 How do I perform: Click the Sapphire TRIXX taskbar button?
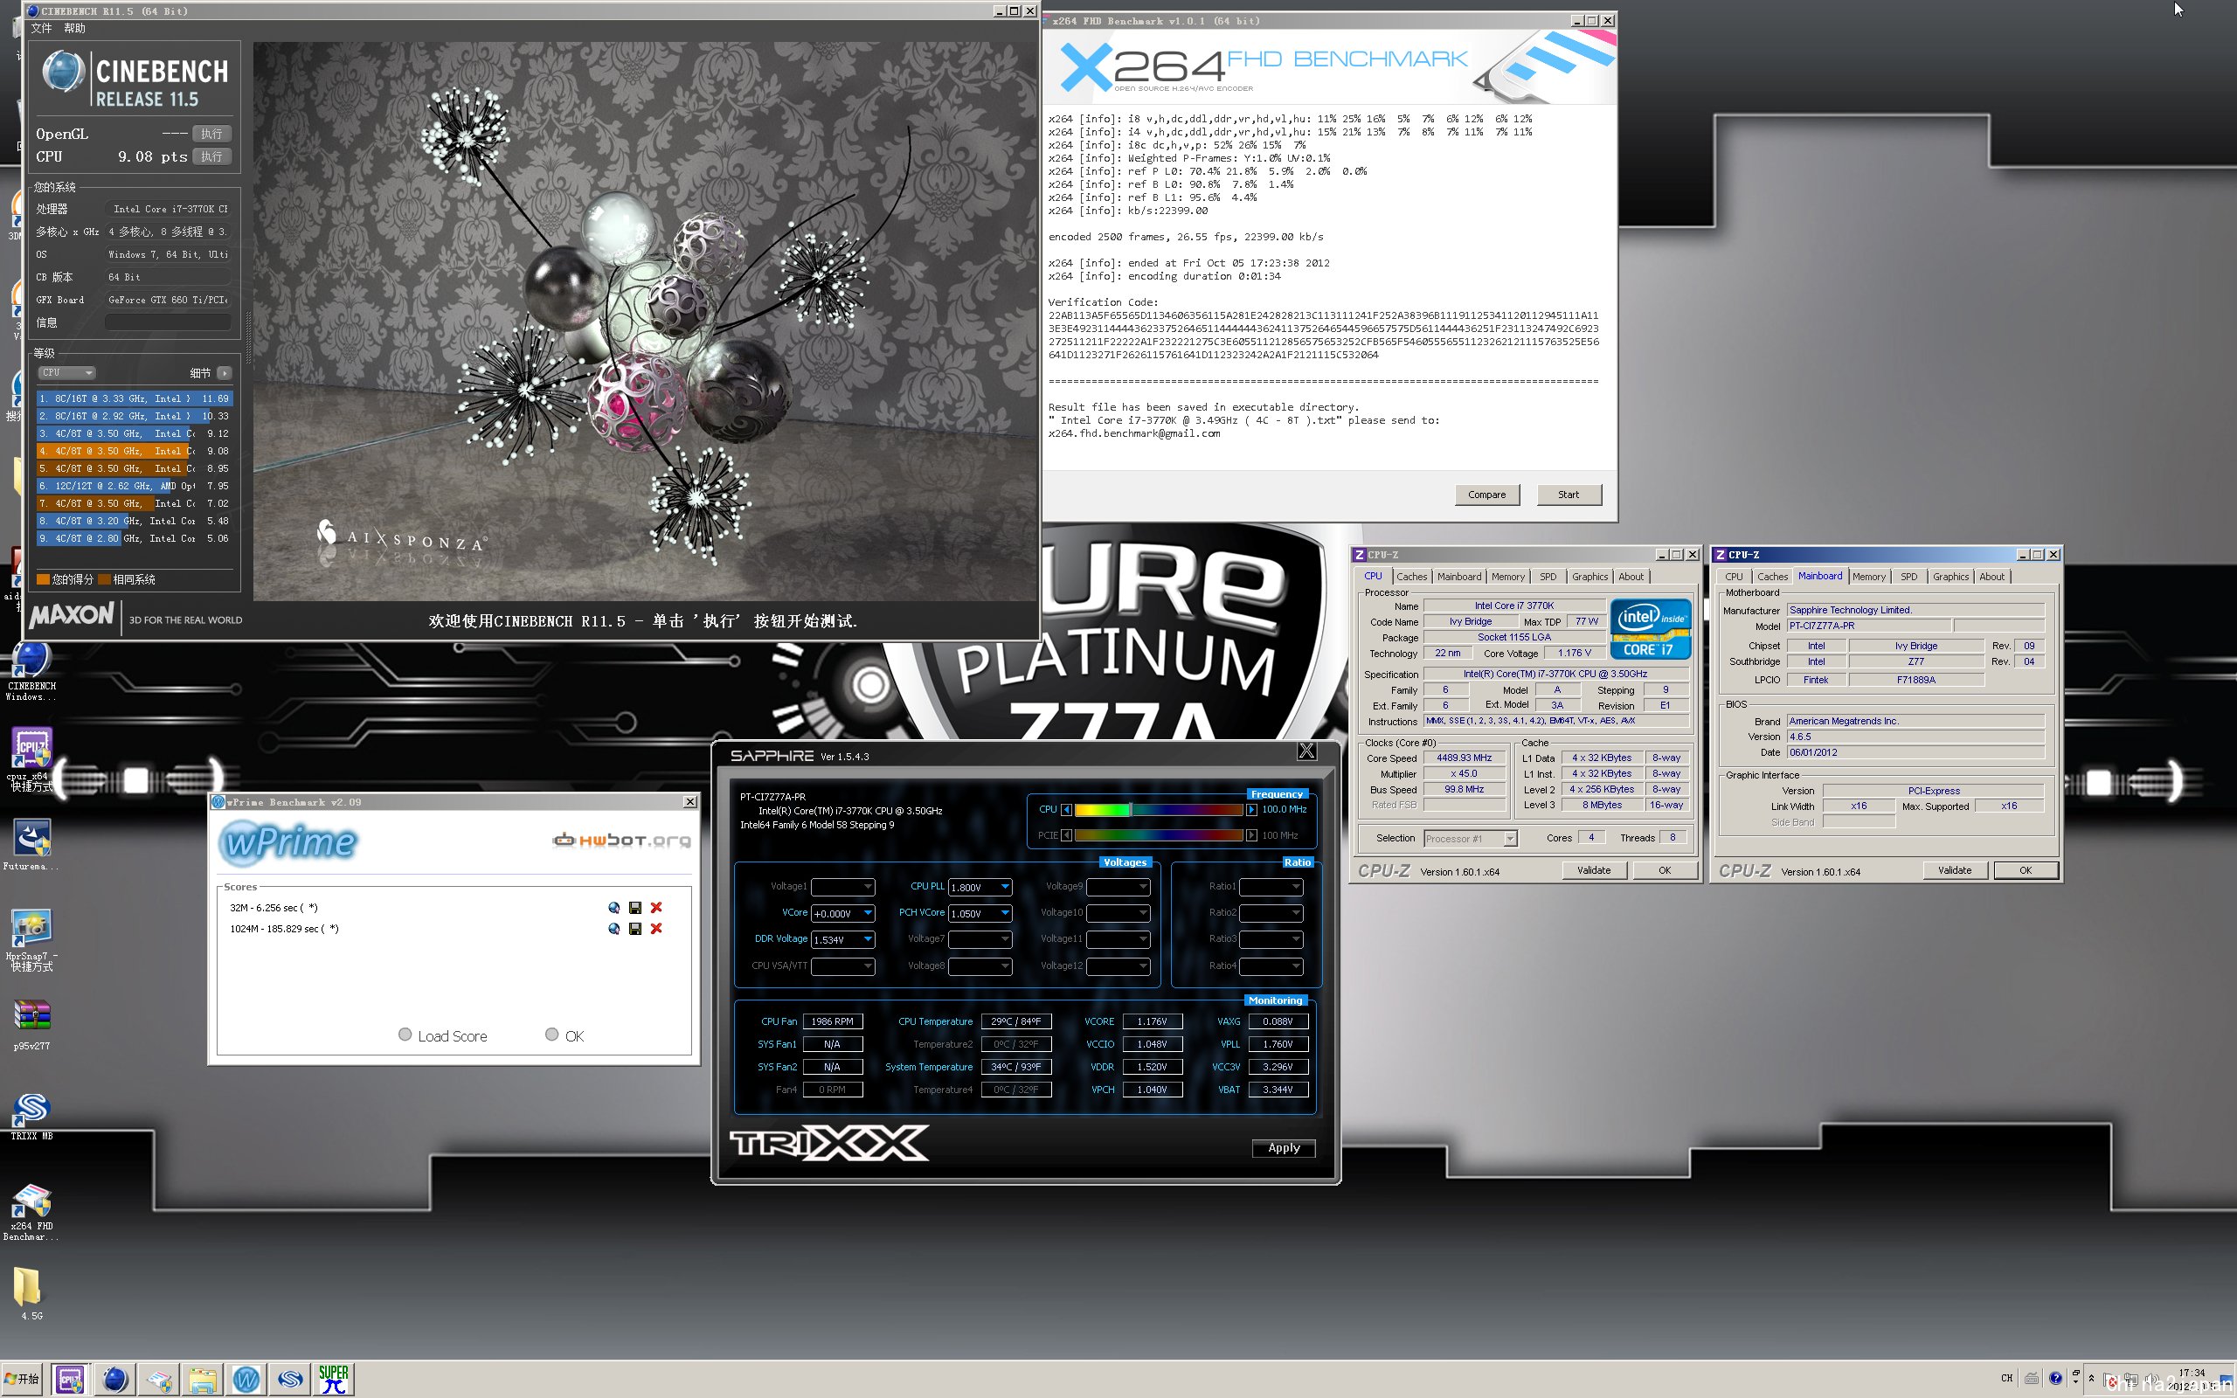(x=290, y=1380)
